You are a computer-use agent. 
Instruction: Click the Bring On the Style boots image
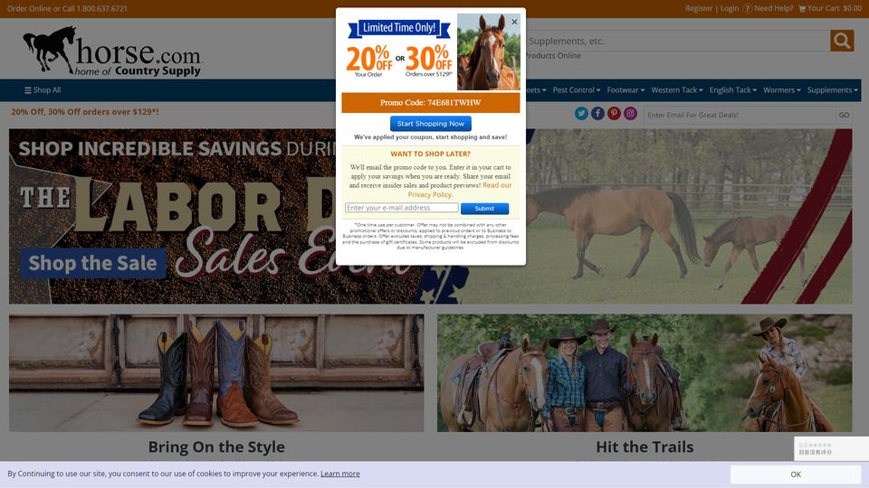(216, 373)
